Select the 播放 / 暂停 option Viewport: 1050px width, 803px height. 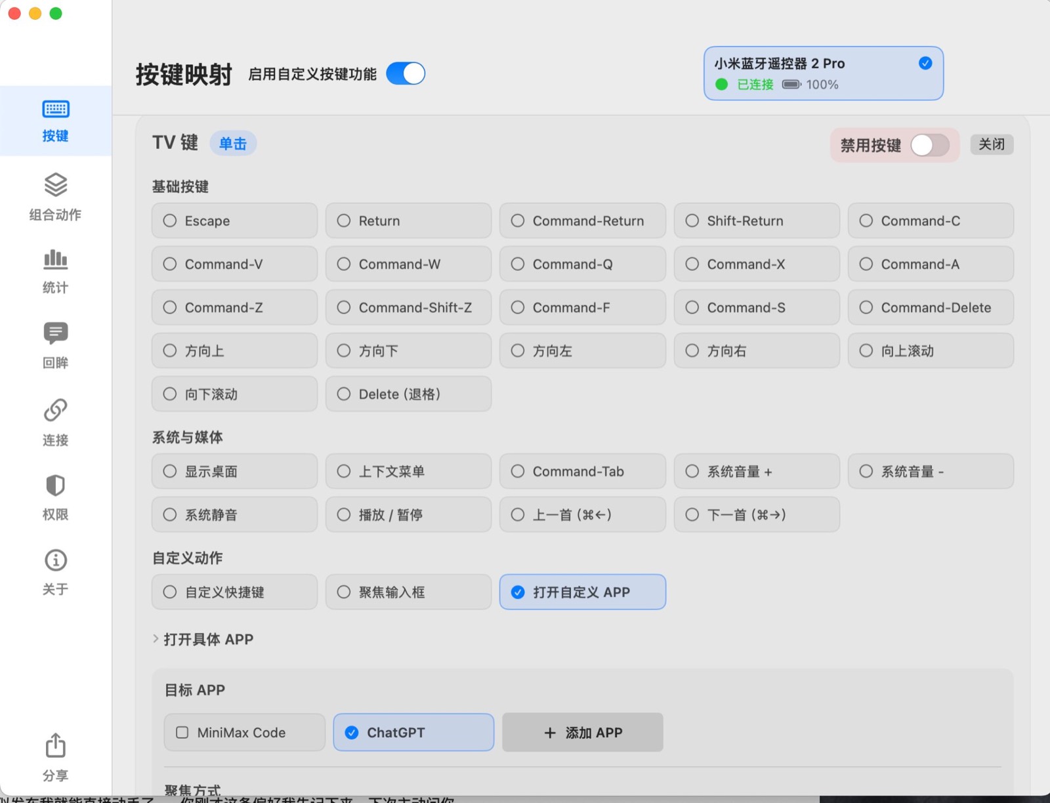click(408, 514)
